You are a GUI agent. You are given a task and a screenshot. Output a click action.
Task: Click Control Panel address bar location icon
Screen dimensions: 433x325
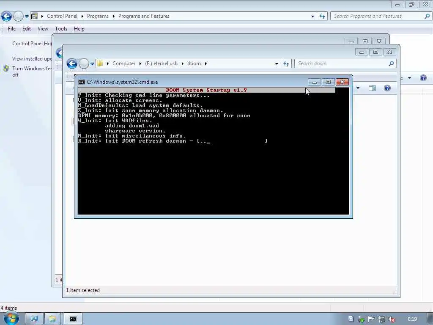[35, 16]
